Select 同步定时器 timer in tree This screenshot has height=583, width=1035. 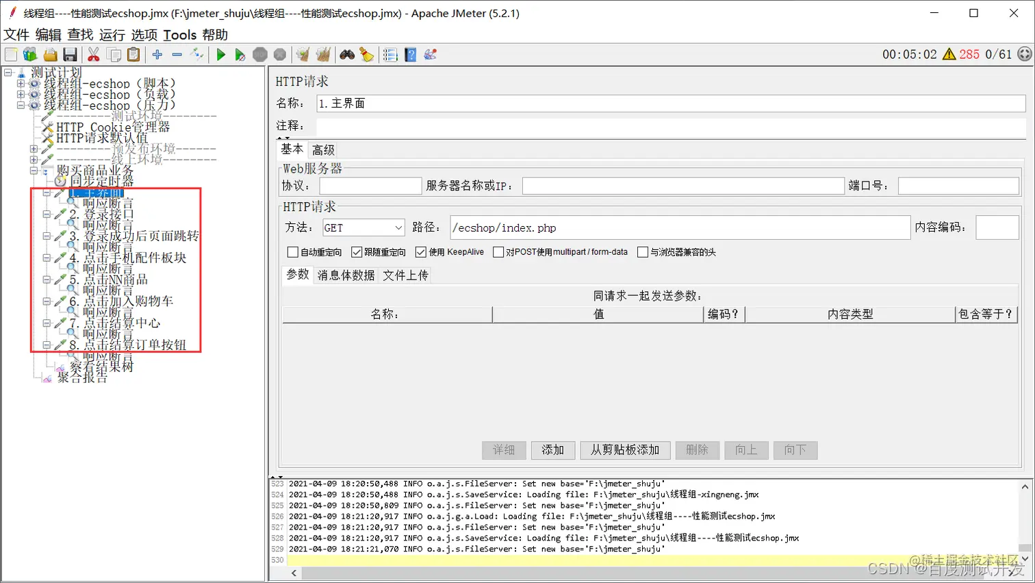tap(101, 181)
